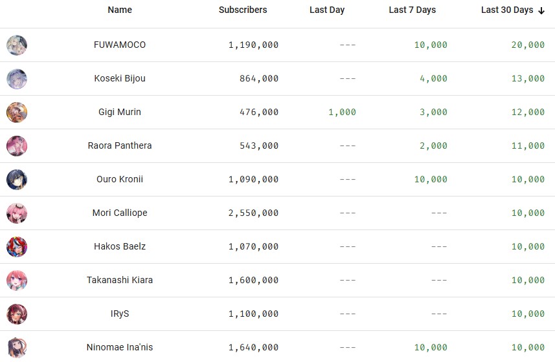Click Takanashi Kiara's avatar image
555x362 pixels.
pos(17,281)
